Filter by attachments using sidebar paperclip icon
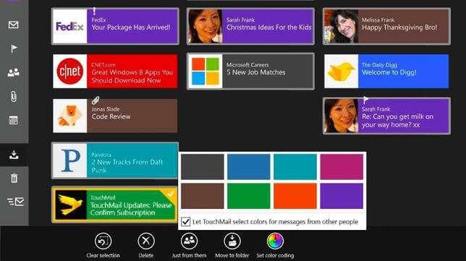 click(13, 96)
